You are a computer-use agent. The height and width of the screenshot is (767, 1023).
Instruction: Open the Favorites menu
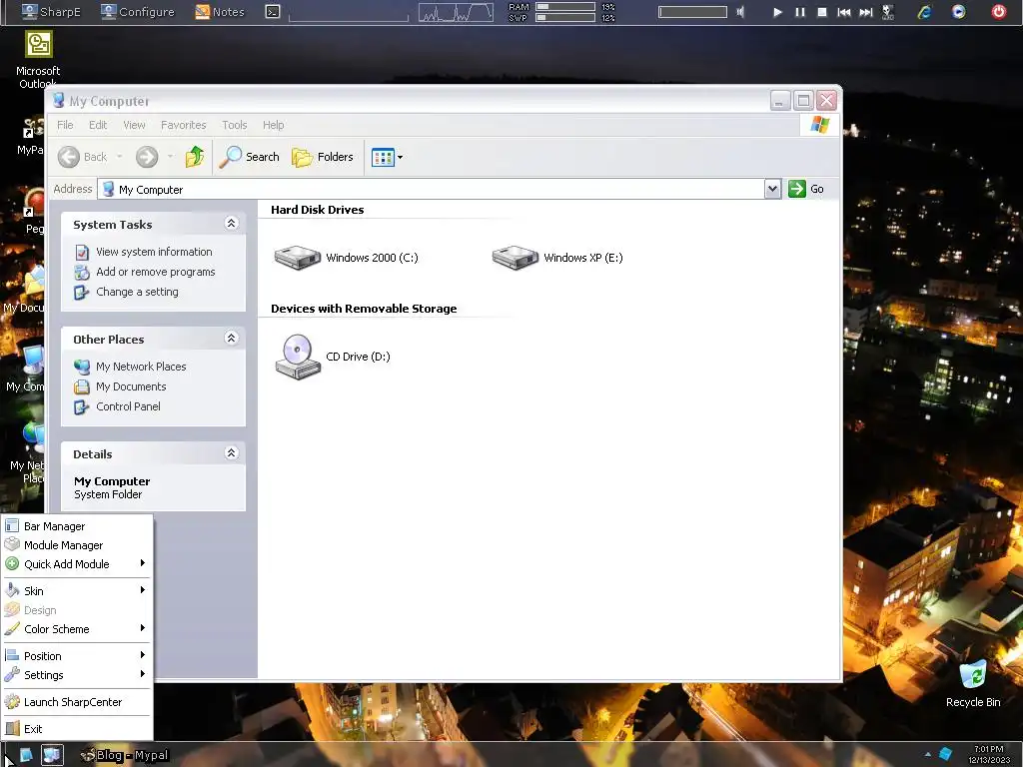(x=184, y=125)
